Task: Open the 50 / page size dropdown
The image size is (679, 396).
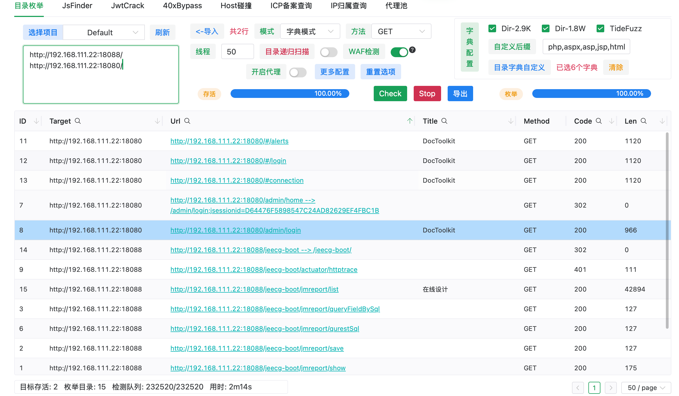Action: (x=646, y=388)
